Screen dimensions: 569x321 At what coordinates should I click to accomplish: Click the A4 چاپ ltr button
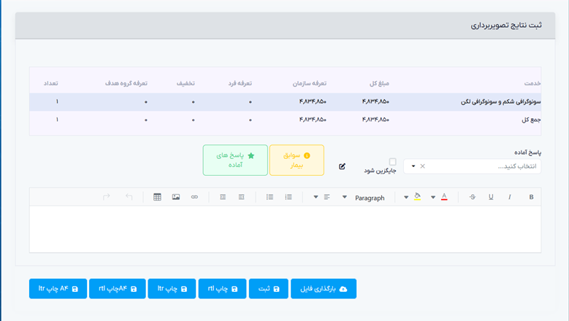58,289
